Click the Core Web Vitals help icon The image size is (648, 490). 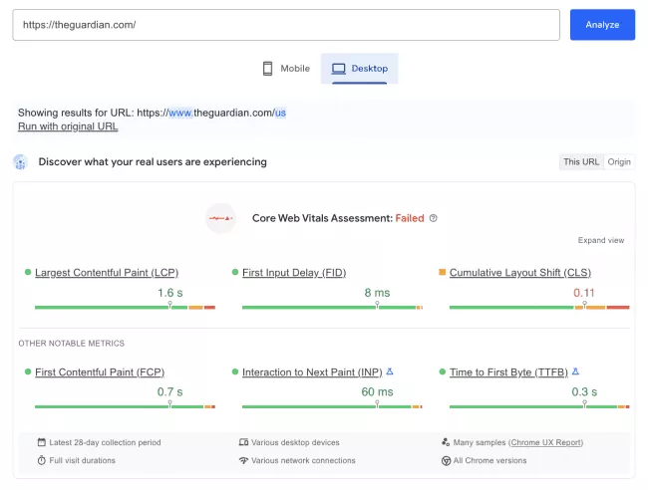click(434, 218)
